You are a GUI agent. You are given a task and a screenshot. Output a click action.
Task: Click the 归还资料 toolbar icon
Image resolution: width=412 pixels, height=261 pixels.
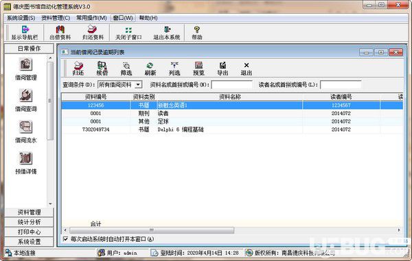coord(93,29)
